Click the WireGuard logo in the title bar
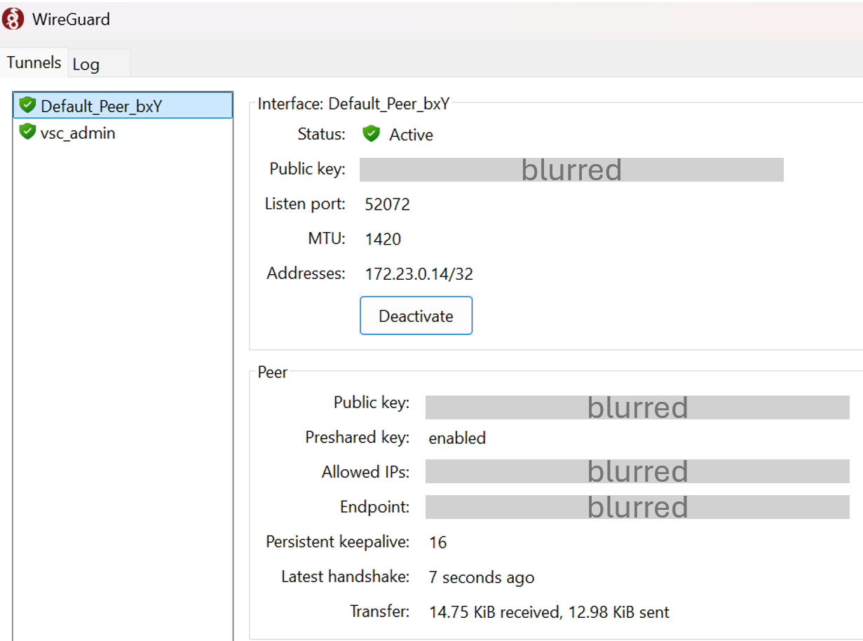Screen dimensions: 863x641 pyautogui.click(x=13, y=19)
